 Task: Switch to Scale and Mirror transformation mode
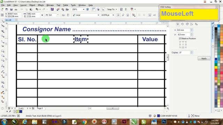pos(187,24)
